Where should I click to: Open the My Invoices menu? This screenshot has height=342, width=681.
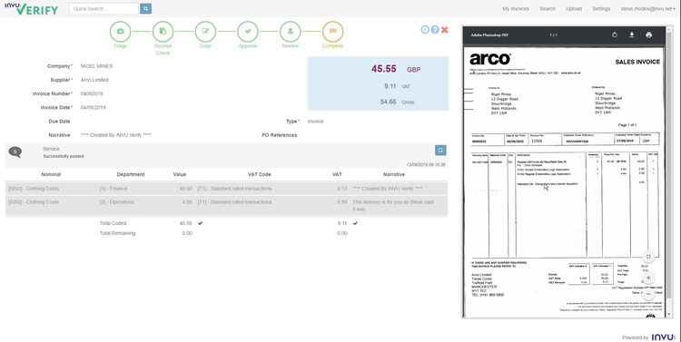click(516, 9)
